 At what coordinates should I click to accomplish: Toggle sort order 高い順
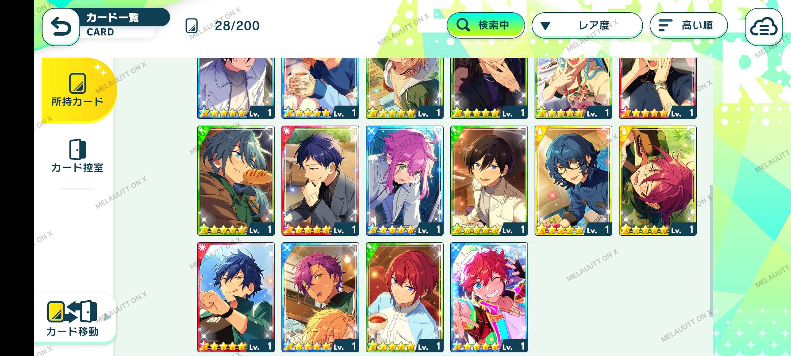pyautogui.click(x=688, y=25)
